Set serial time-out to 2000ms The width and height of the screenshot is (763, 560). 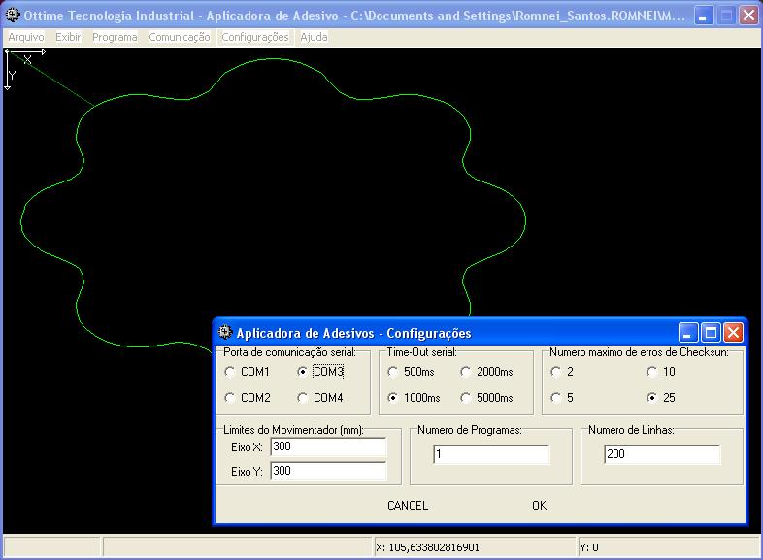coord(466,372)
